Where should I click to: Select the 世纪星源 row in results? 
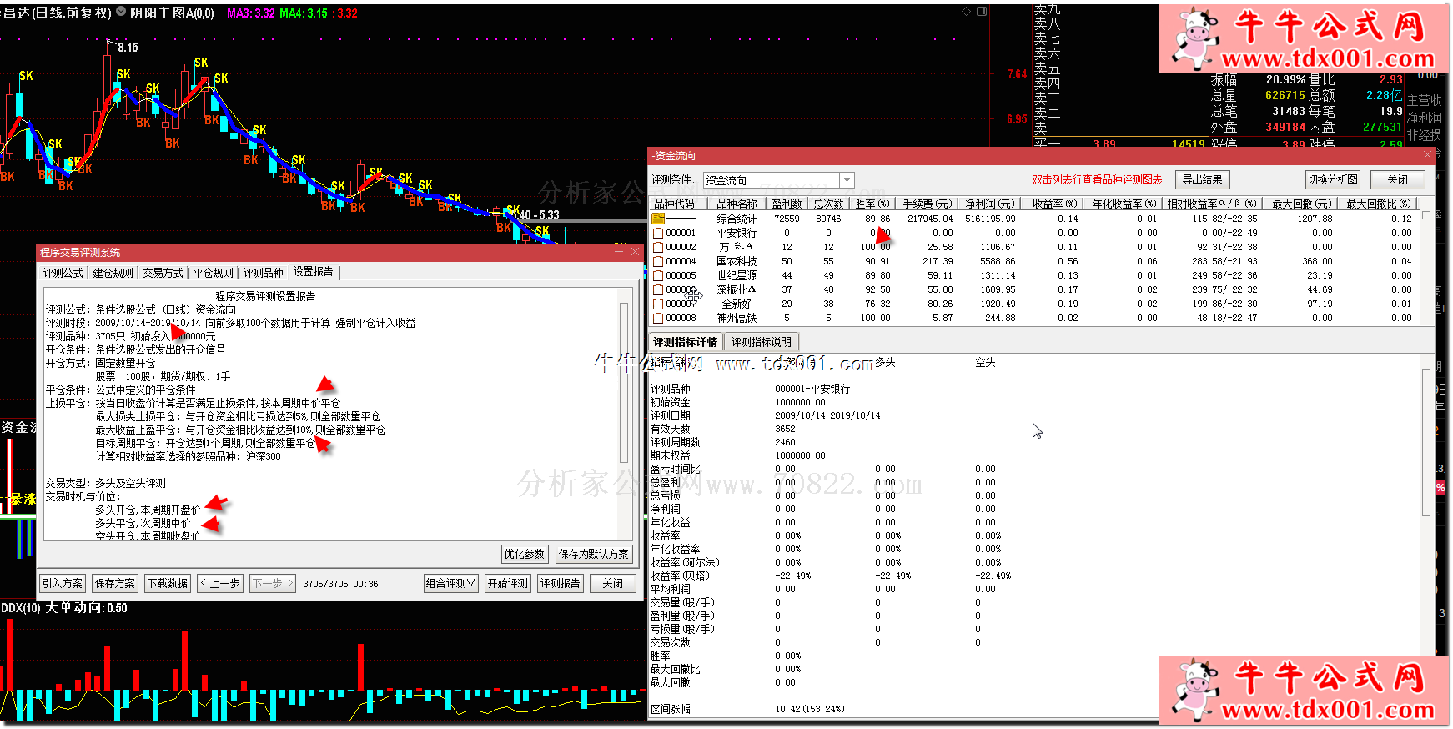tap(1033, 275)
